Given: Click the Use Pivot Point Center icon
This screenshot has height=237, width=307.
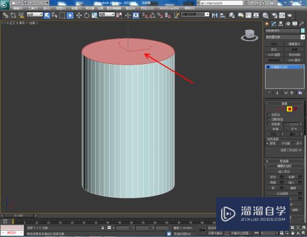Looking at the screenshot, I should pyautogui.click(x=119, y=15).
